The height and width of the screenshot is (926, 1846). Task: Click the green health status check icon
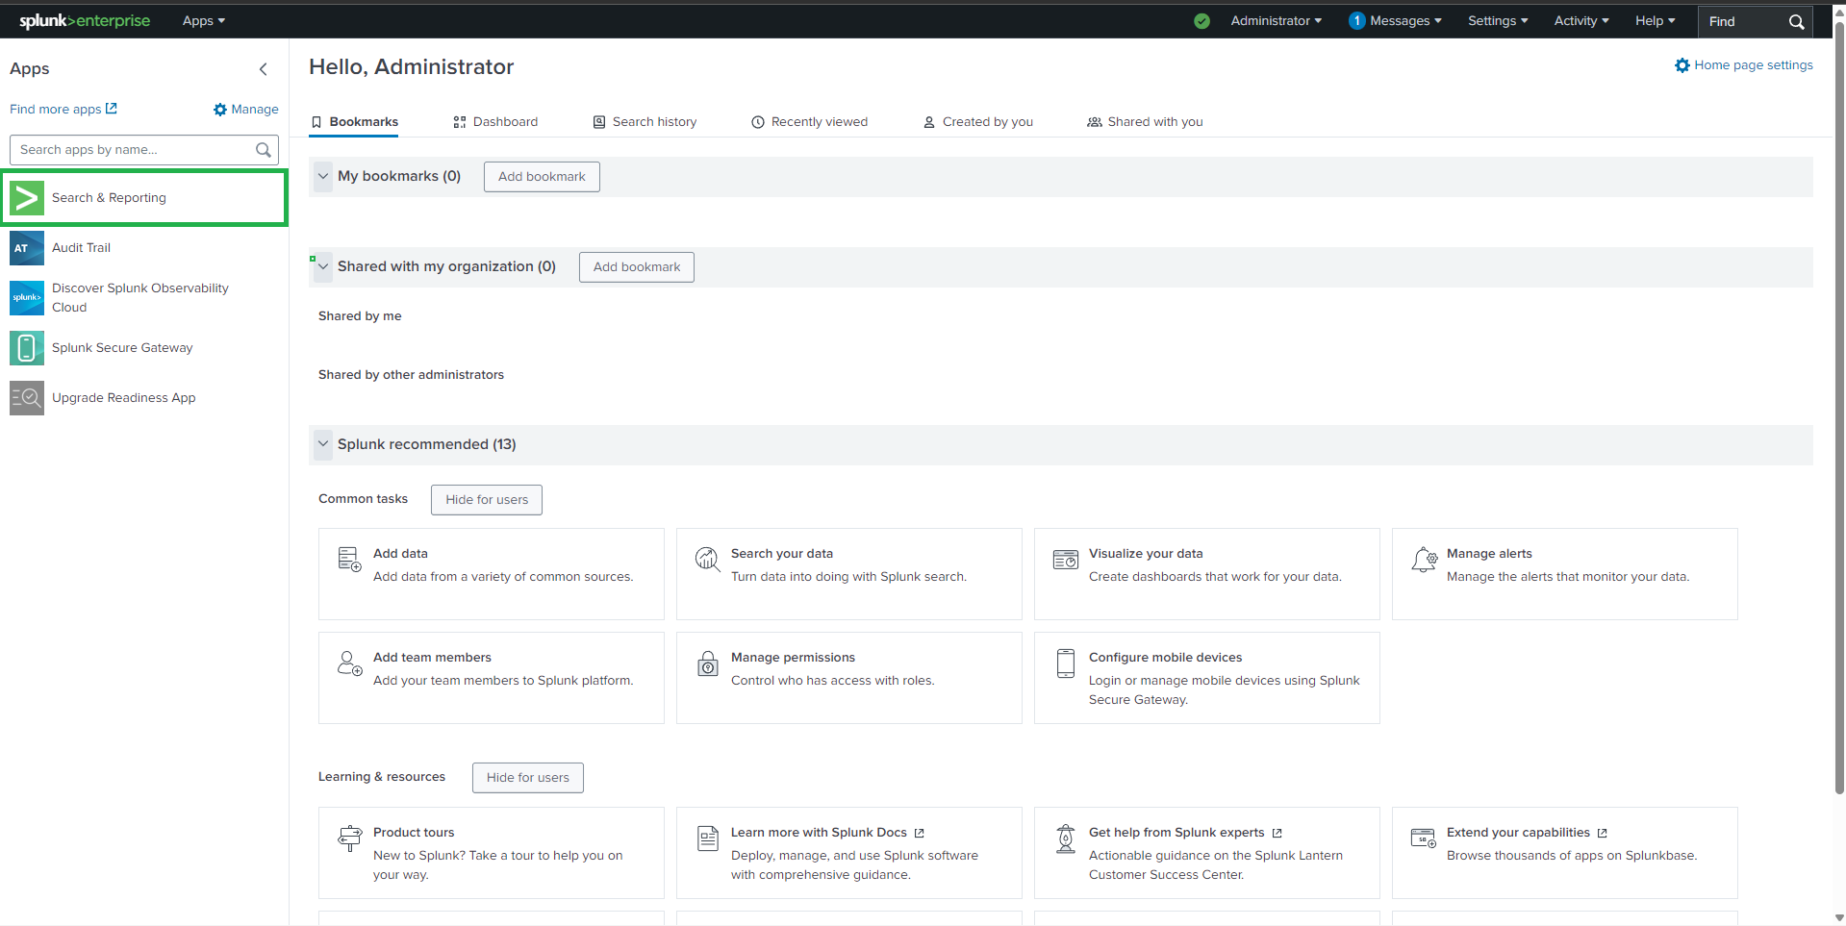click(1201, 21)
